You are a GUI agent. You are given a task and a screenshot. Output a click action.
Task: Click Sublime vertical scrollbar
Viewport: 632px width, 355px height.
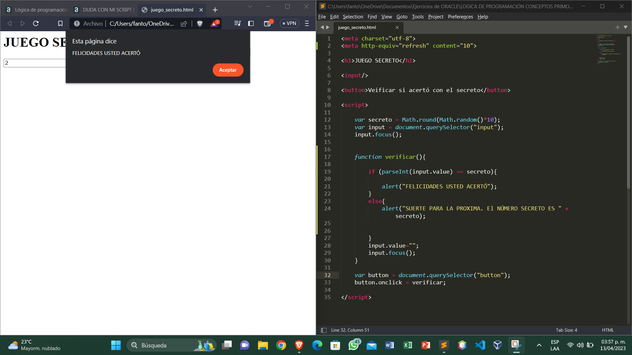pos(628,112)
